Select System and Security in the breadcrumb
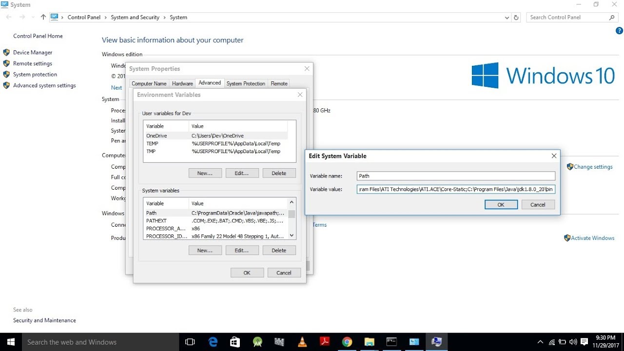Viewport: 624px width, 351px height. 135,17
